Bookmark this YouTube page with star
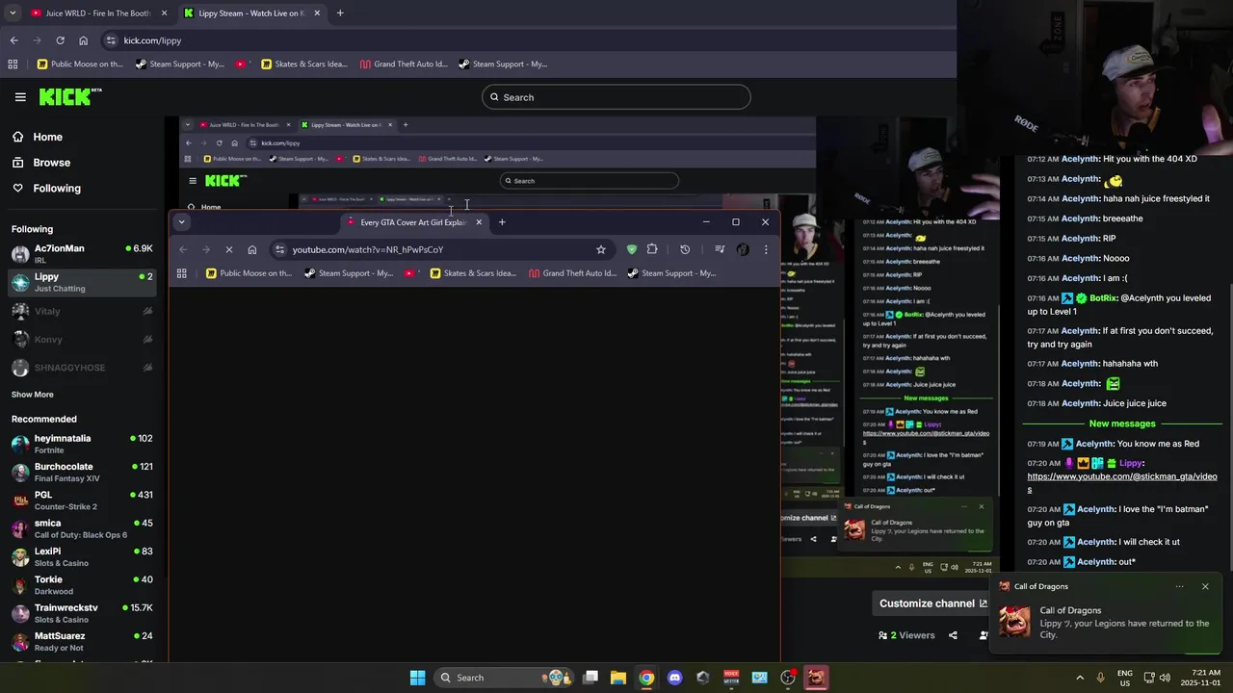This screenshot has height=693, width=1233. click(601, 249)
